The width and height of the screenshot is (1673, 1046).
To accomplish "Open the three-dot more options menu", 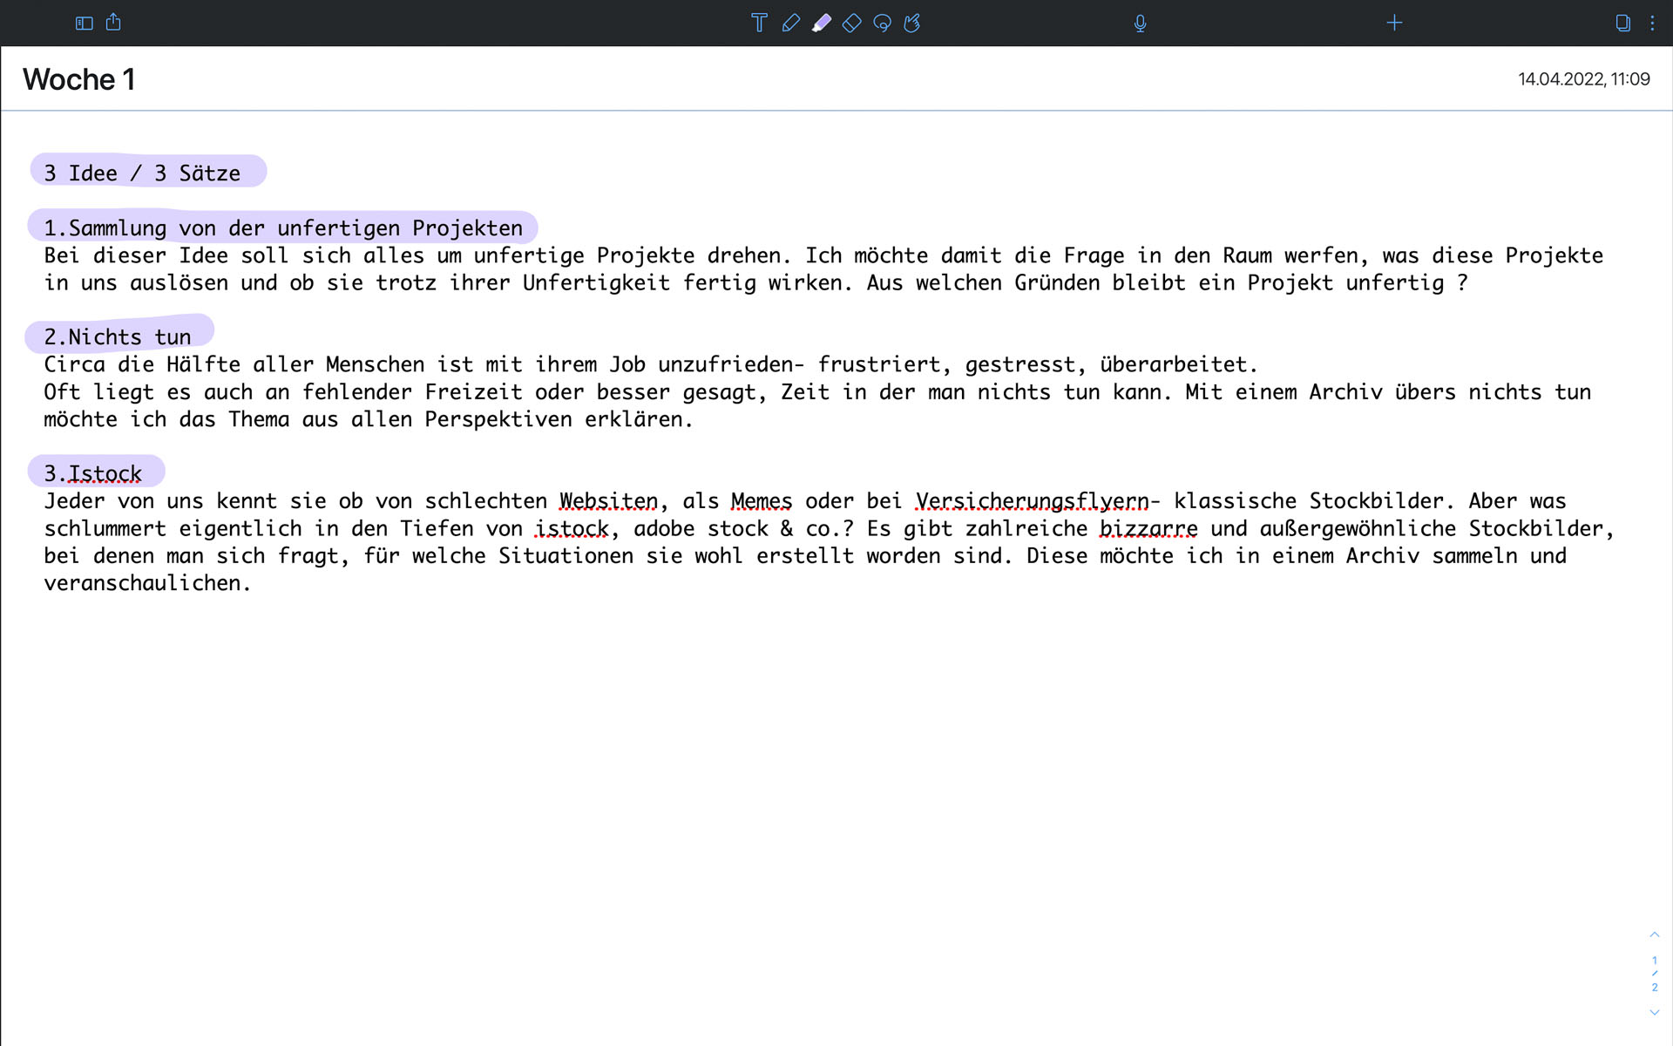I will click(x=1652, y=23).
